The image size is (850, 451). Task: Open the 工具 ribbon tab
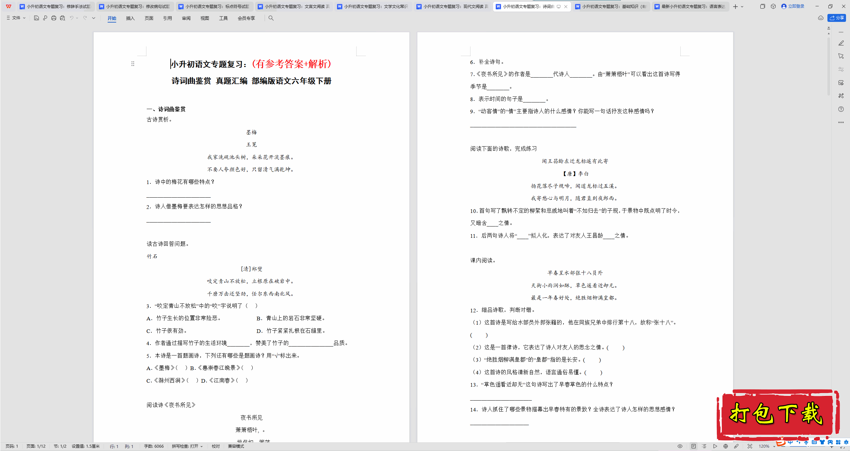tap(223, 18)
